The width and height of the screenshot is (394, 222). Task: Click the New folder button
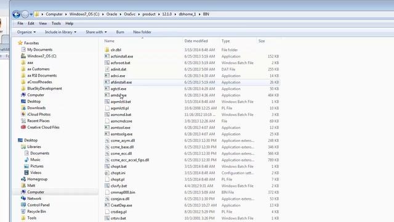tap(142, 32)
